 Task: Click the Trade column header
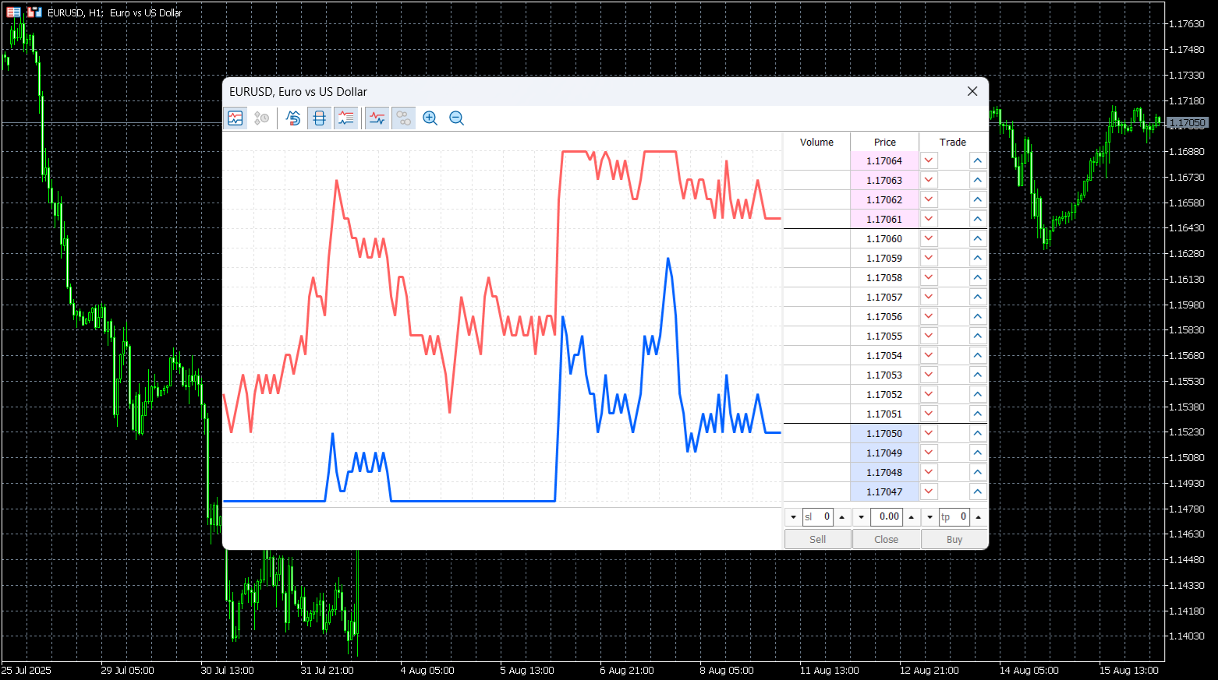pos(953,142)
